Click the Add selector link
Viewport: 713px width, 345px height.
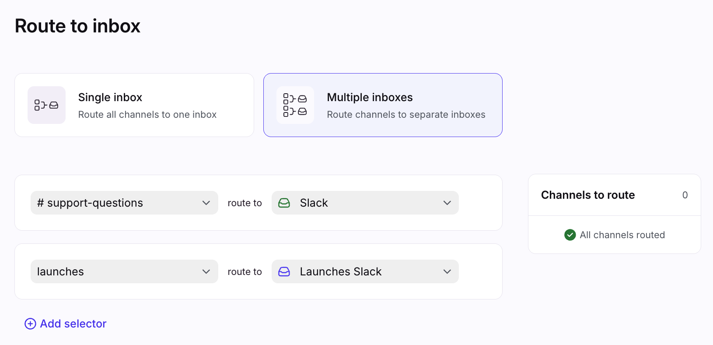[73, 324]
